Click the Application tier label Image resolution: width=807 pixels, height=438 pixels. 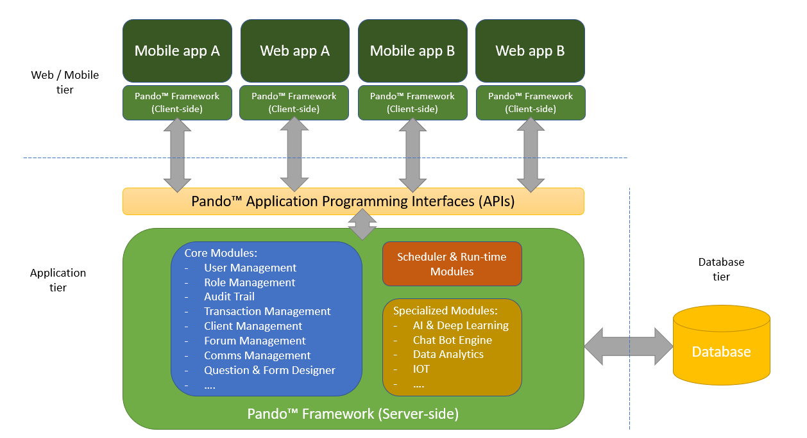(x=58, y=280)
